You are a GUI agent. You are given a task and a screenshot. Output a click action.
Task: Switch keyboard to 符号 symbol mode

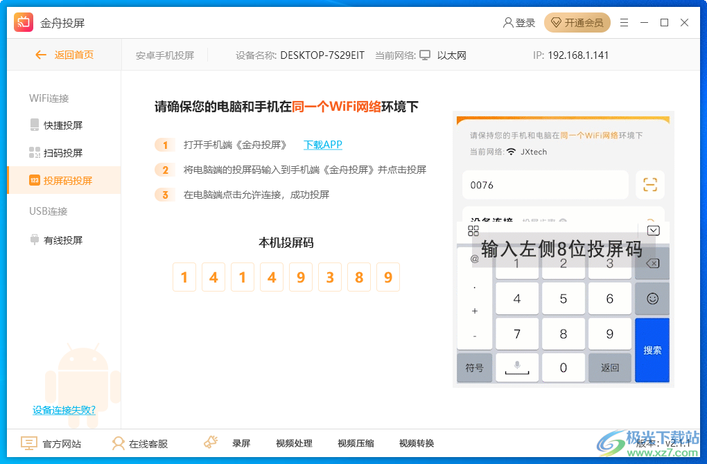474,367
